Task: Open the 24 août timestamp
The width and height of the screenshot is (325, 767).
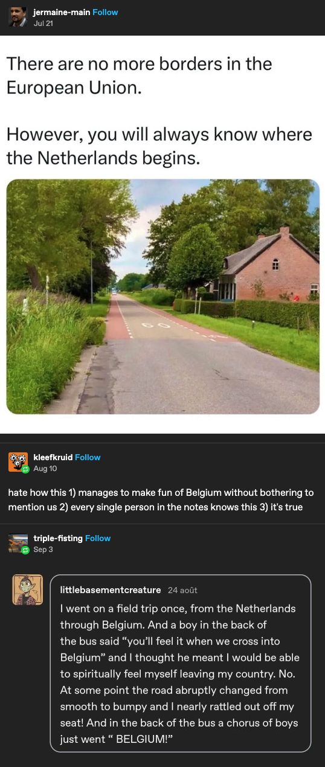Action: click(x=182, y=590)
